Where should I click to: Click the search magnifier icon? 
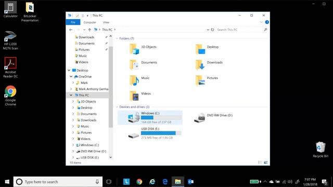point(265,30)
